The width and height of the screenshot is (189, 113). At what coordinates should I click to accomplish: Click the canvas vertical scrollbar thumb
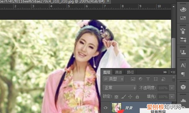[x=174, y=53]
